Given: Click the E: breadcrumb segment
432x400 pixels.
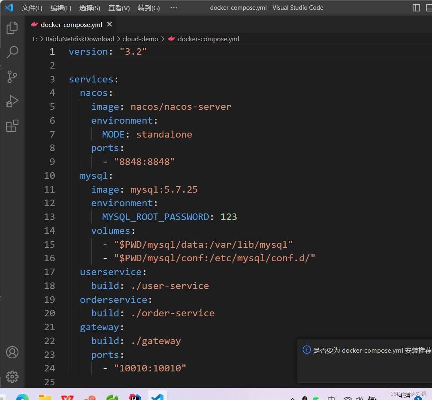Looking at the screenshot, I should (35, 39).
